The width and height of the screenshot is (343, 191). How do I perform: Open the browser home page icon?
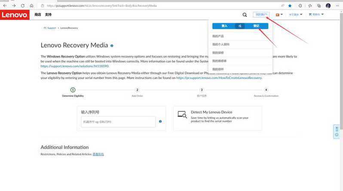click(x=31, y=6)
